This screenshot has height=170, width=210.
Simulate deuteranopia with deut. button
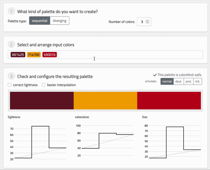(178, 81)
